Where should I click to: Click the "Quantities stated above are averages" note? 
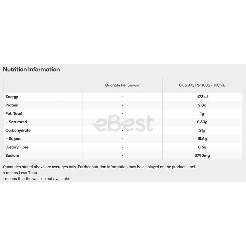click(x=99, y=167)
